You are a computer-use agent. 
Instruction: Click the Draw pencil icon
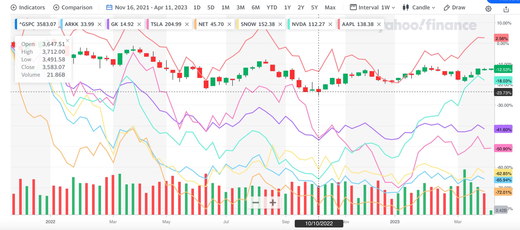tap(447, 8)
